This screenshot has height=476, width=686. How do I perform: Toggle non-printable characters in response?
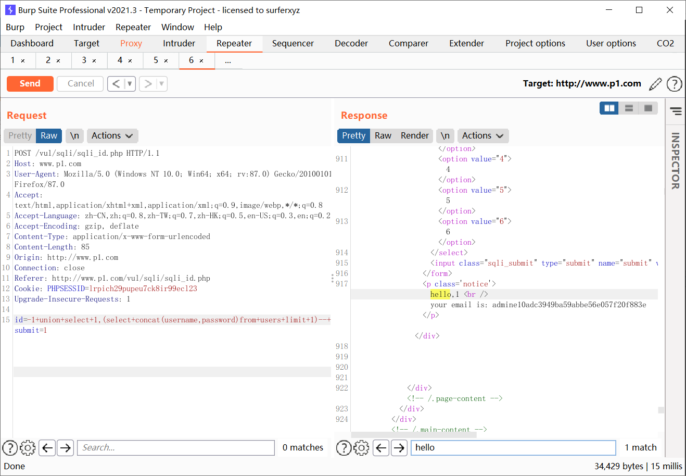[445, 135]
